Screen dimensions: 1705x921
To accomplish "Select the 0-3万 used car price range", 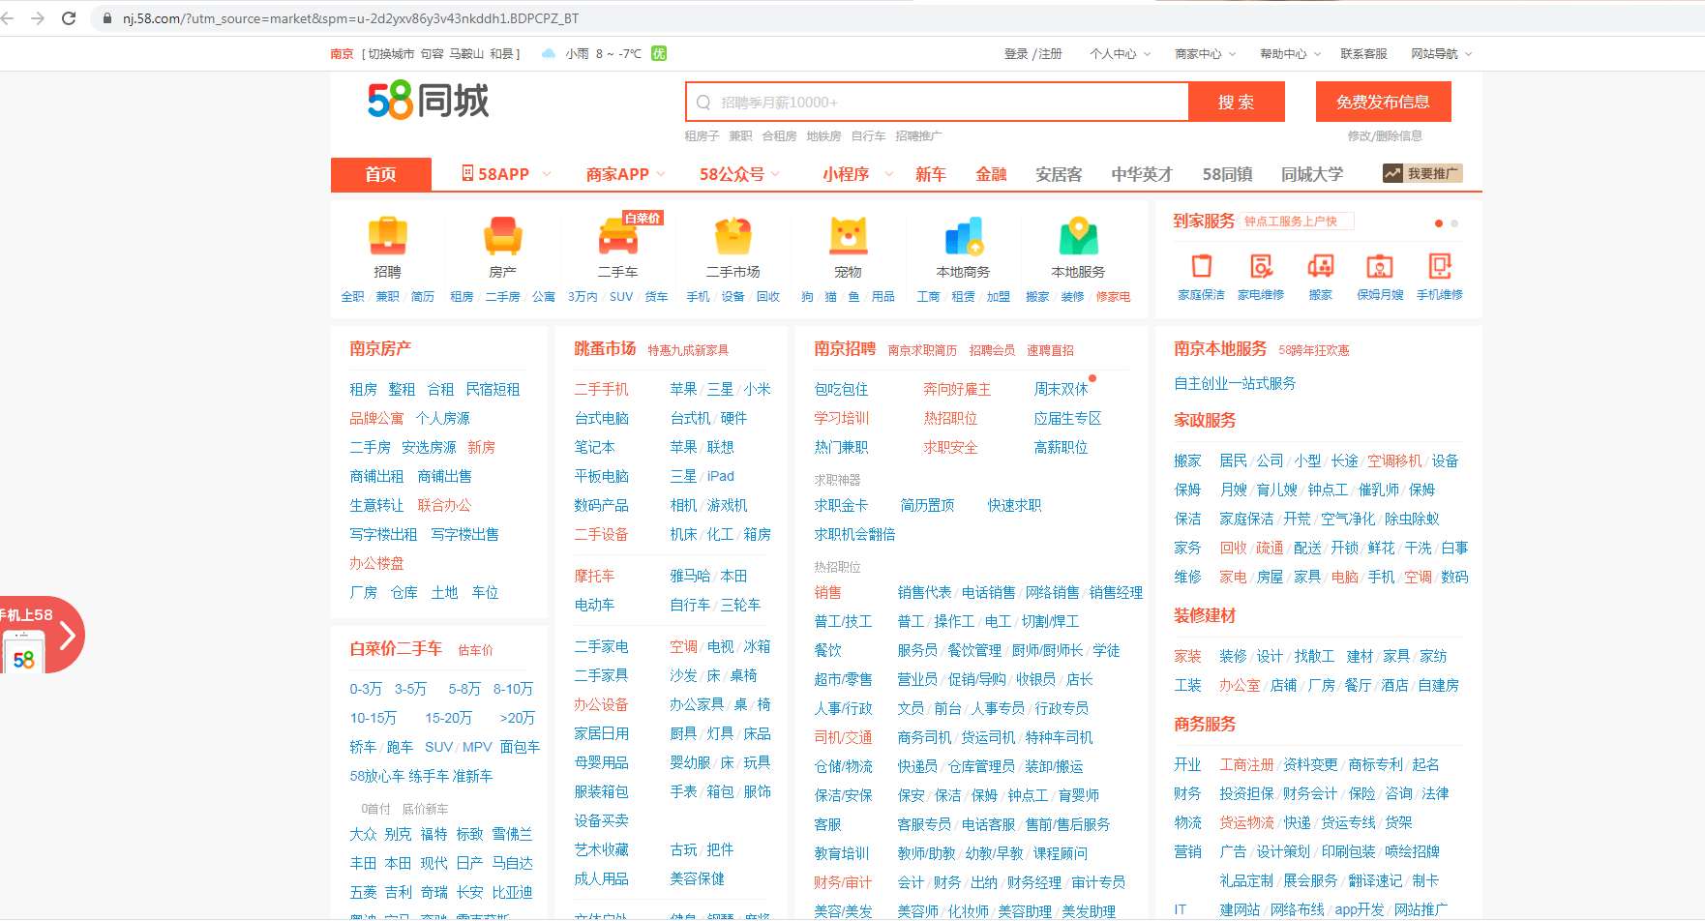I will (x=366, y=689).
